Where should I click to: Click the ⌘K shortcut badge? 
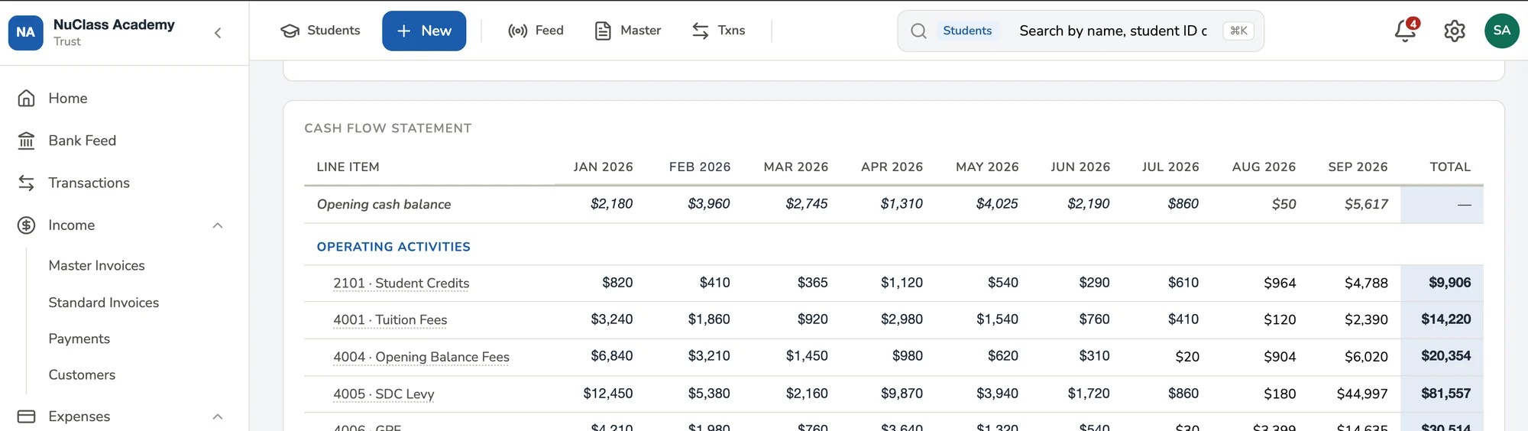click(x=1238, y=31)
